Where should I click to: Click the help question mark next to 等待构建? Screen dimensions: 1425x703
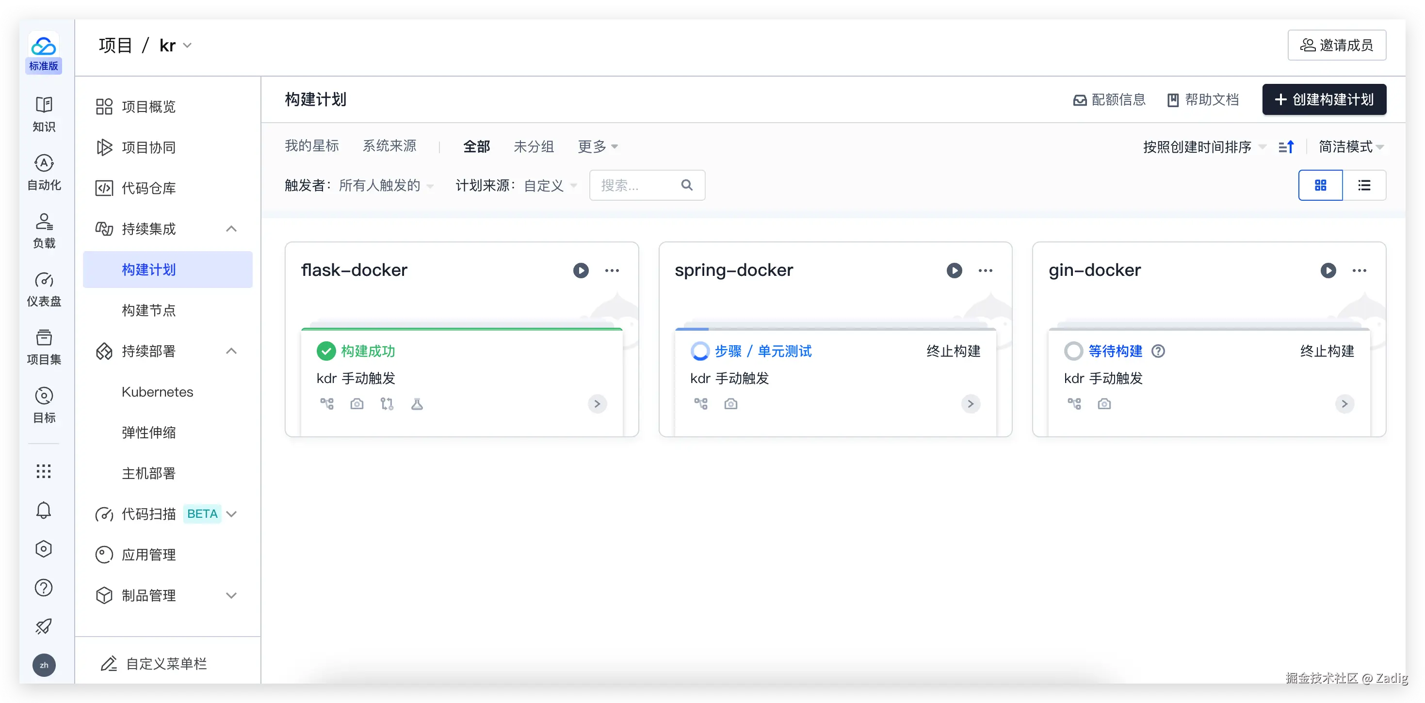point(1158,351)
